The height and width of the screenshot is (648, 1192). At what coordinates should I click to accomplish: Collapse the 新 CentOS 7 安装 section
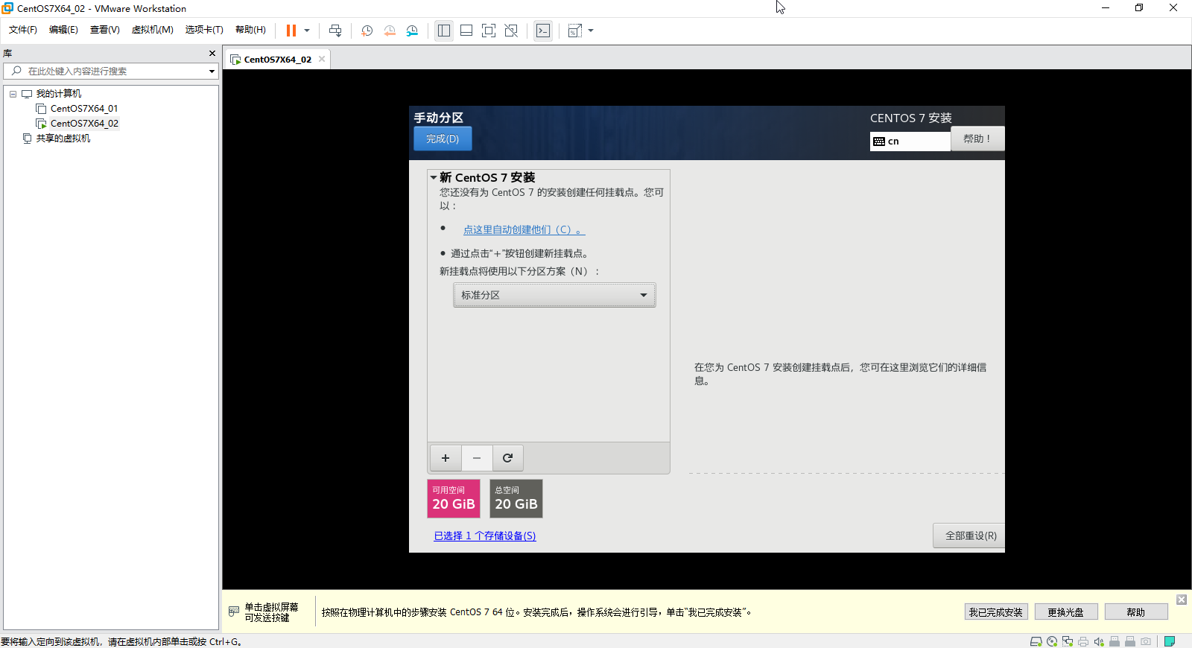434,177
